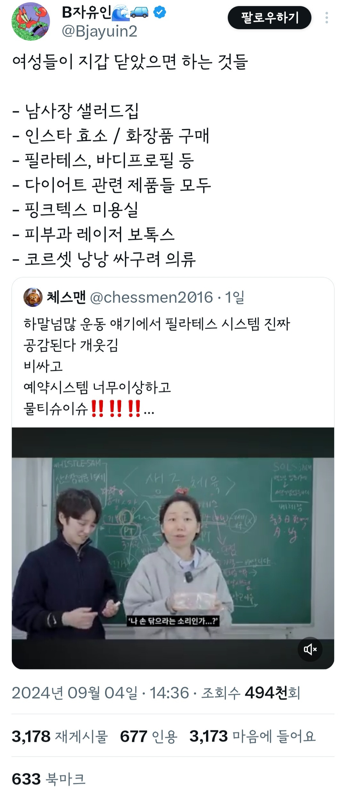Open the three-dot more options menu

click(x=326, y=18)
